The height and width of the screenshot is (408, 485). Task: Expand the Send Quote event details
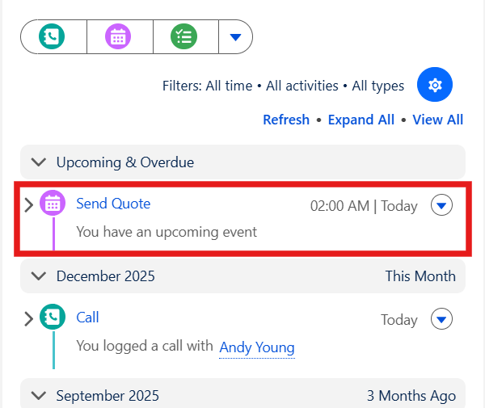(x=29, y=205)
